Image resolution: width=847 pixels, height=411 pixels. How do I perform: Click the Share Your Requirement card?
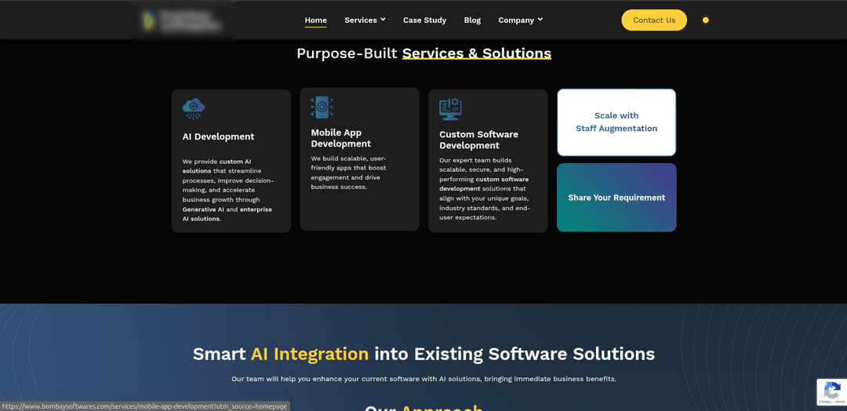tap(616, 198)
